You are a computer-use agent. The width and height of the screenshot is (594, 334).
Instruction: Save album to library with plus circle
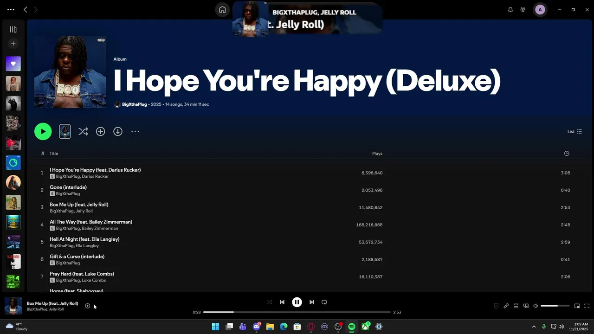(100, 131)
